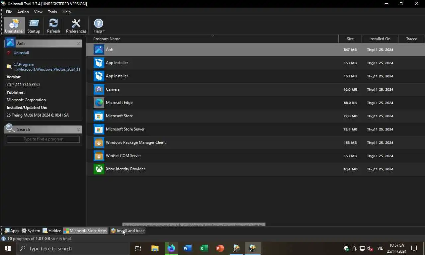Click the info icon in status bar

[x=4, y=239]
